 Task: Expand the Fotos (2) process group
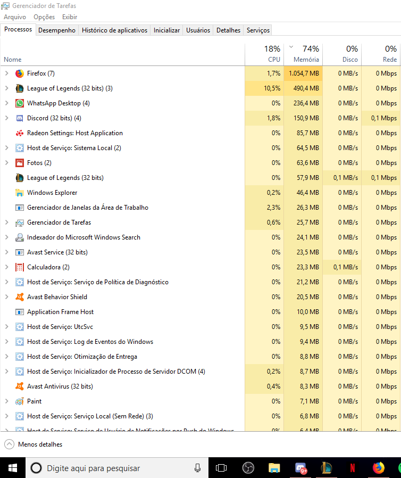point(7,163)
